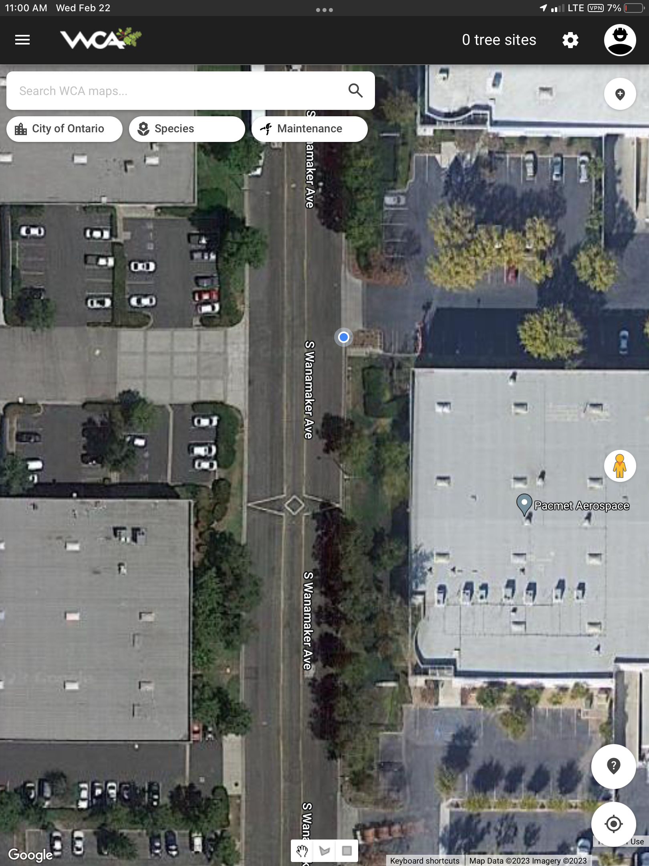Image resolution: width=649 pixels, height=866 pixels.
Task: Recenter map on my current location
Action: 613,824
